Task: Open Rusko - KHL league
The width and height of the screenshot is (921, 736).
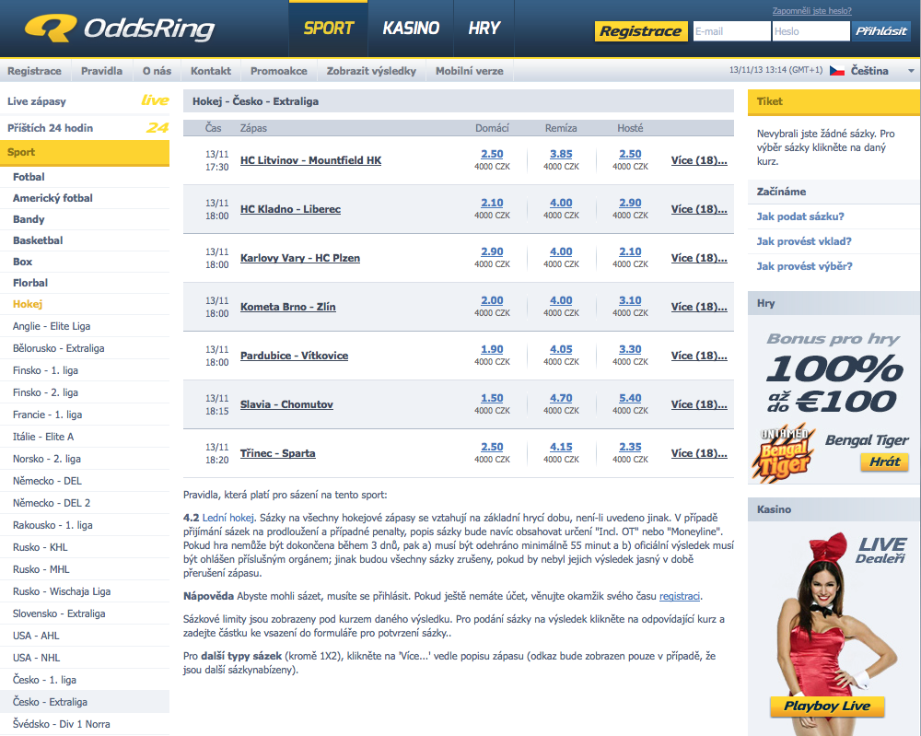Action: pyautogui.click(x=41, y=547)
